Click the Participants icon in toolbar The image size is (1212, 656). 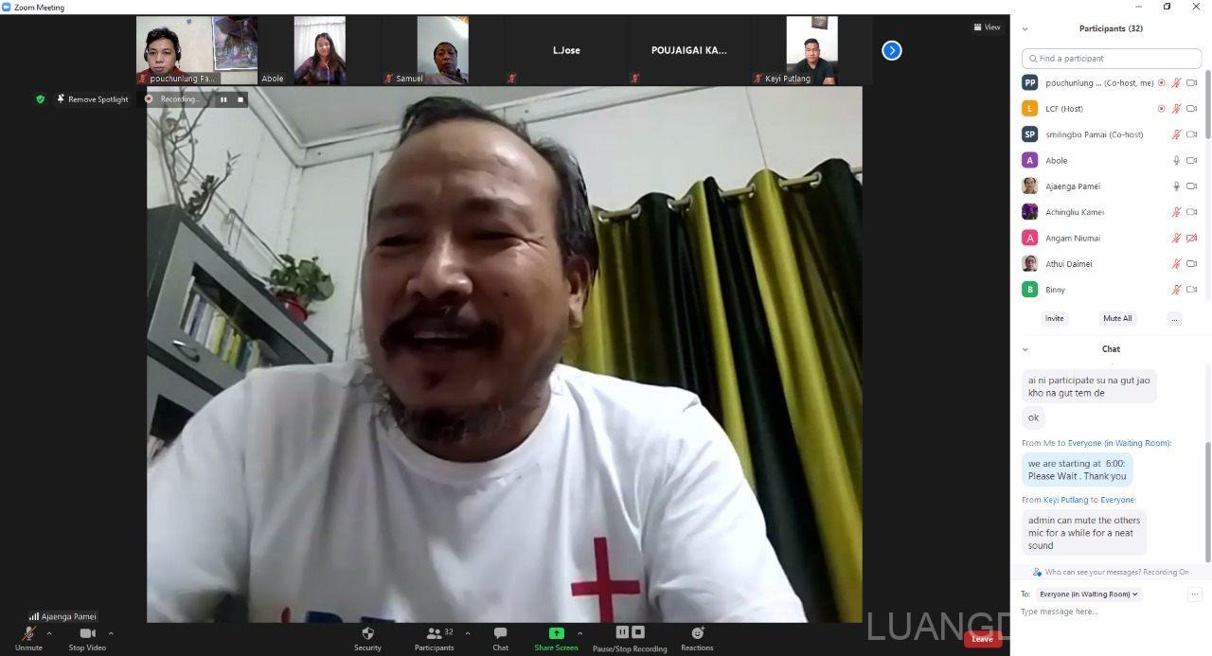coord(434,634)
